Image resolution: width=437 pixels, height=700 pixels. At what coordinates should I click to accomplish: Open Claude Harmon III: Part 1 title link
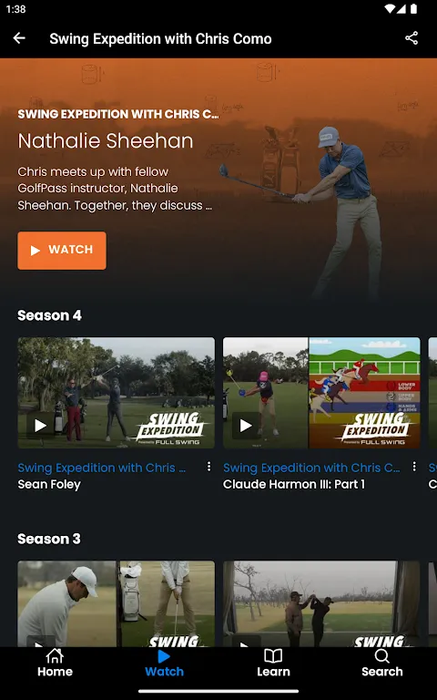(x=294, y=484)
